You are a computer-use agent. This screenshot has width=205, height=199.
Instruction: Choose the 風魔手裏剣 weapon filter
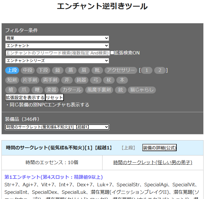99,90
